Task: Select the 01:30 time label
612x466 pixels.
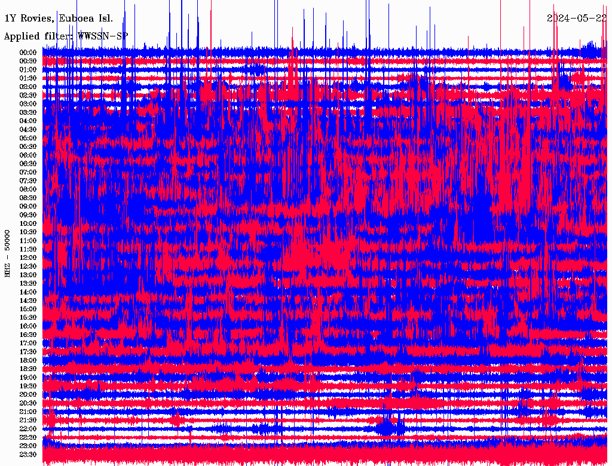Action: pos(28,78)
